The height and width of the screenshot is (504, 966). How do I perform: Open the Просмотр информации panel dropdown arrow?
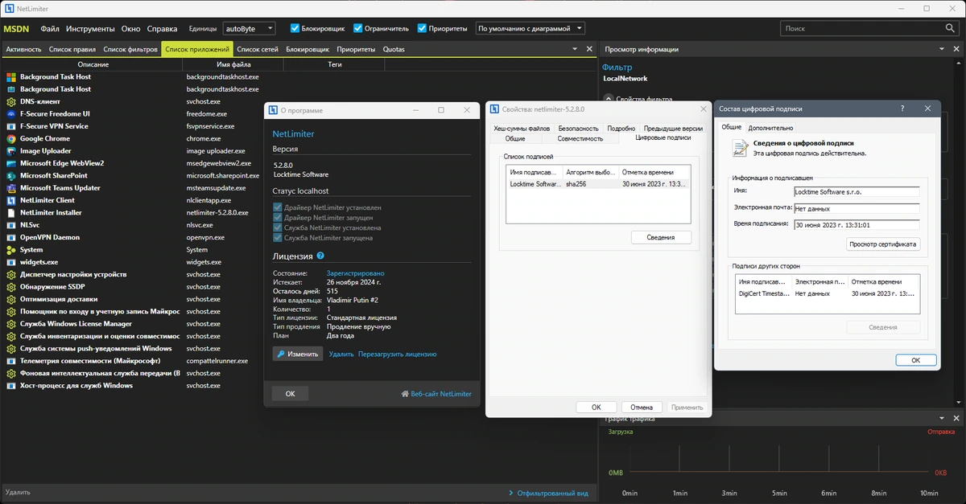tap(943, 49)
